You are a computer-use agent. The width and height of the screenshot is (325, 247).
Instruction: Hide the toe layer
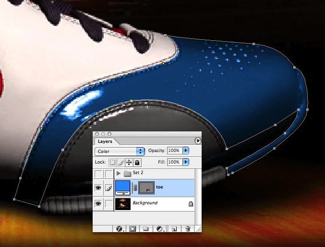[x=98, y=188]
